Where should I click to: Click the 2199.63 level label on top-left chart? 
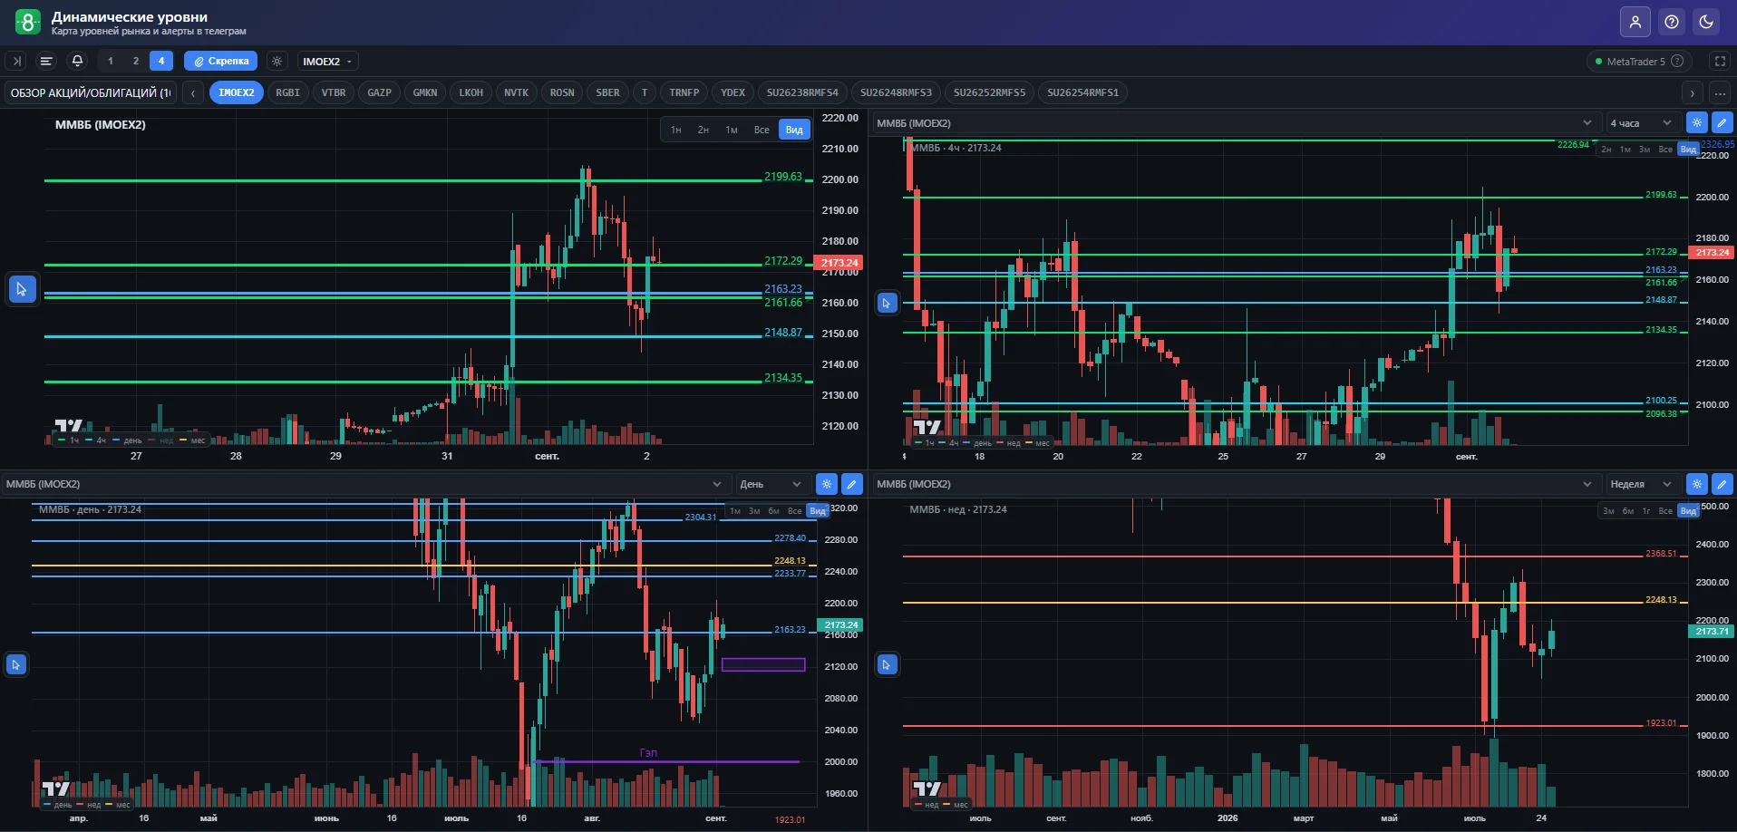(x=783, y=177)
